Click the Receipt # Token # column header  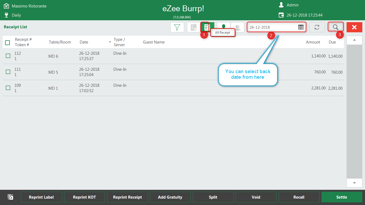[x=23, y=42]
